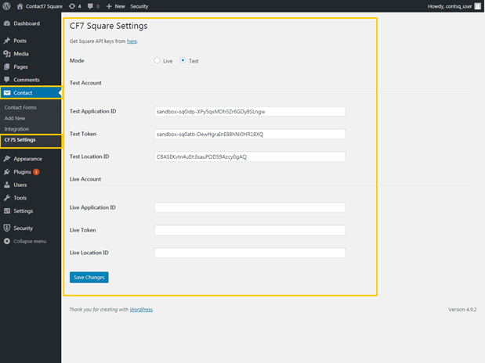485x363 pixels.
Task: Click the 'Live Account' section heading
Action: click(85, 179)
